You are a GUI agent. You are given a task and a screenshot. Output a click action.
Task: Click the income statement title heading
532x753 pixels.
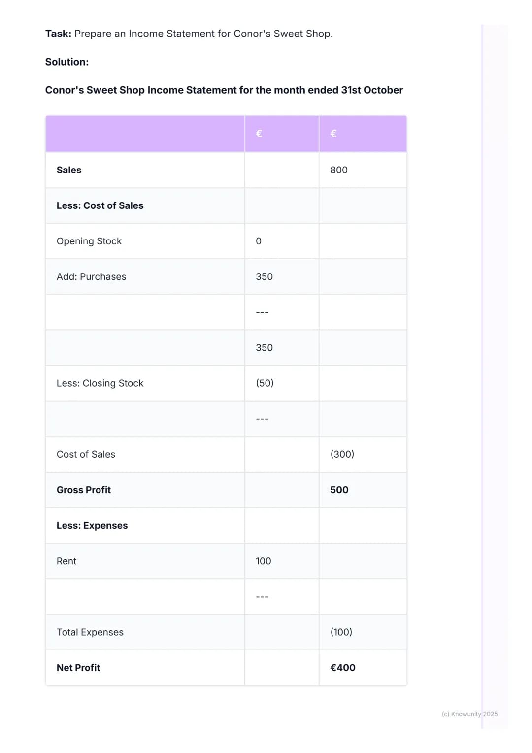click(224, 90)
